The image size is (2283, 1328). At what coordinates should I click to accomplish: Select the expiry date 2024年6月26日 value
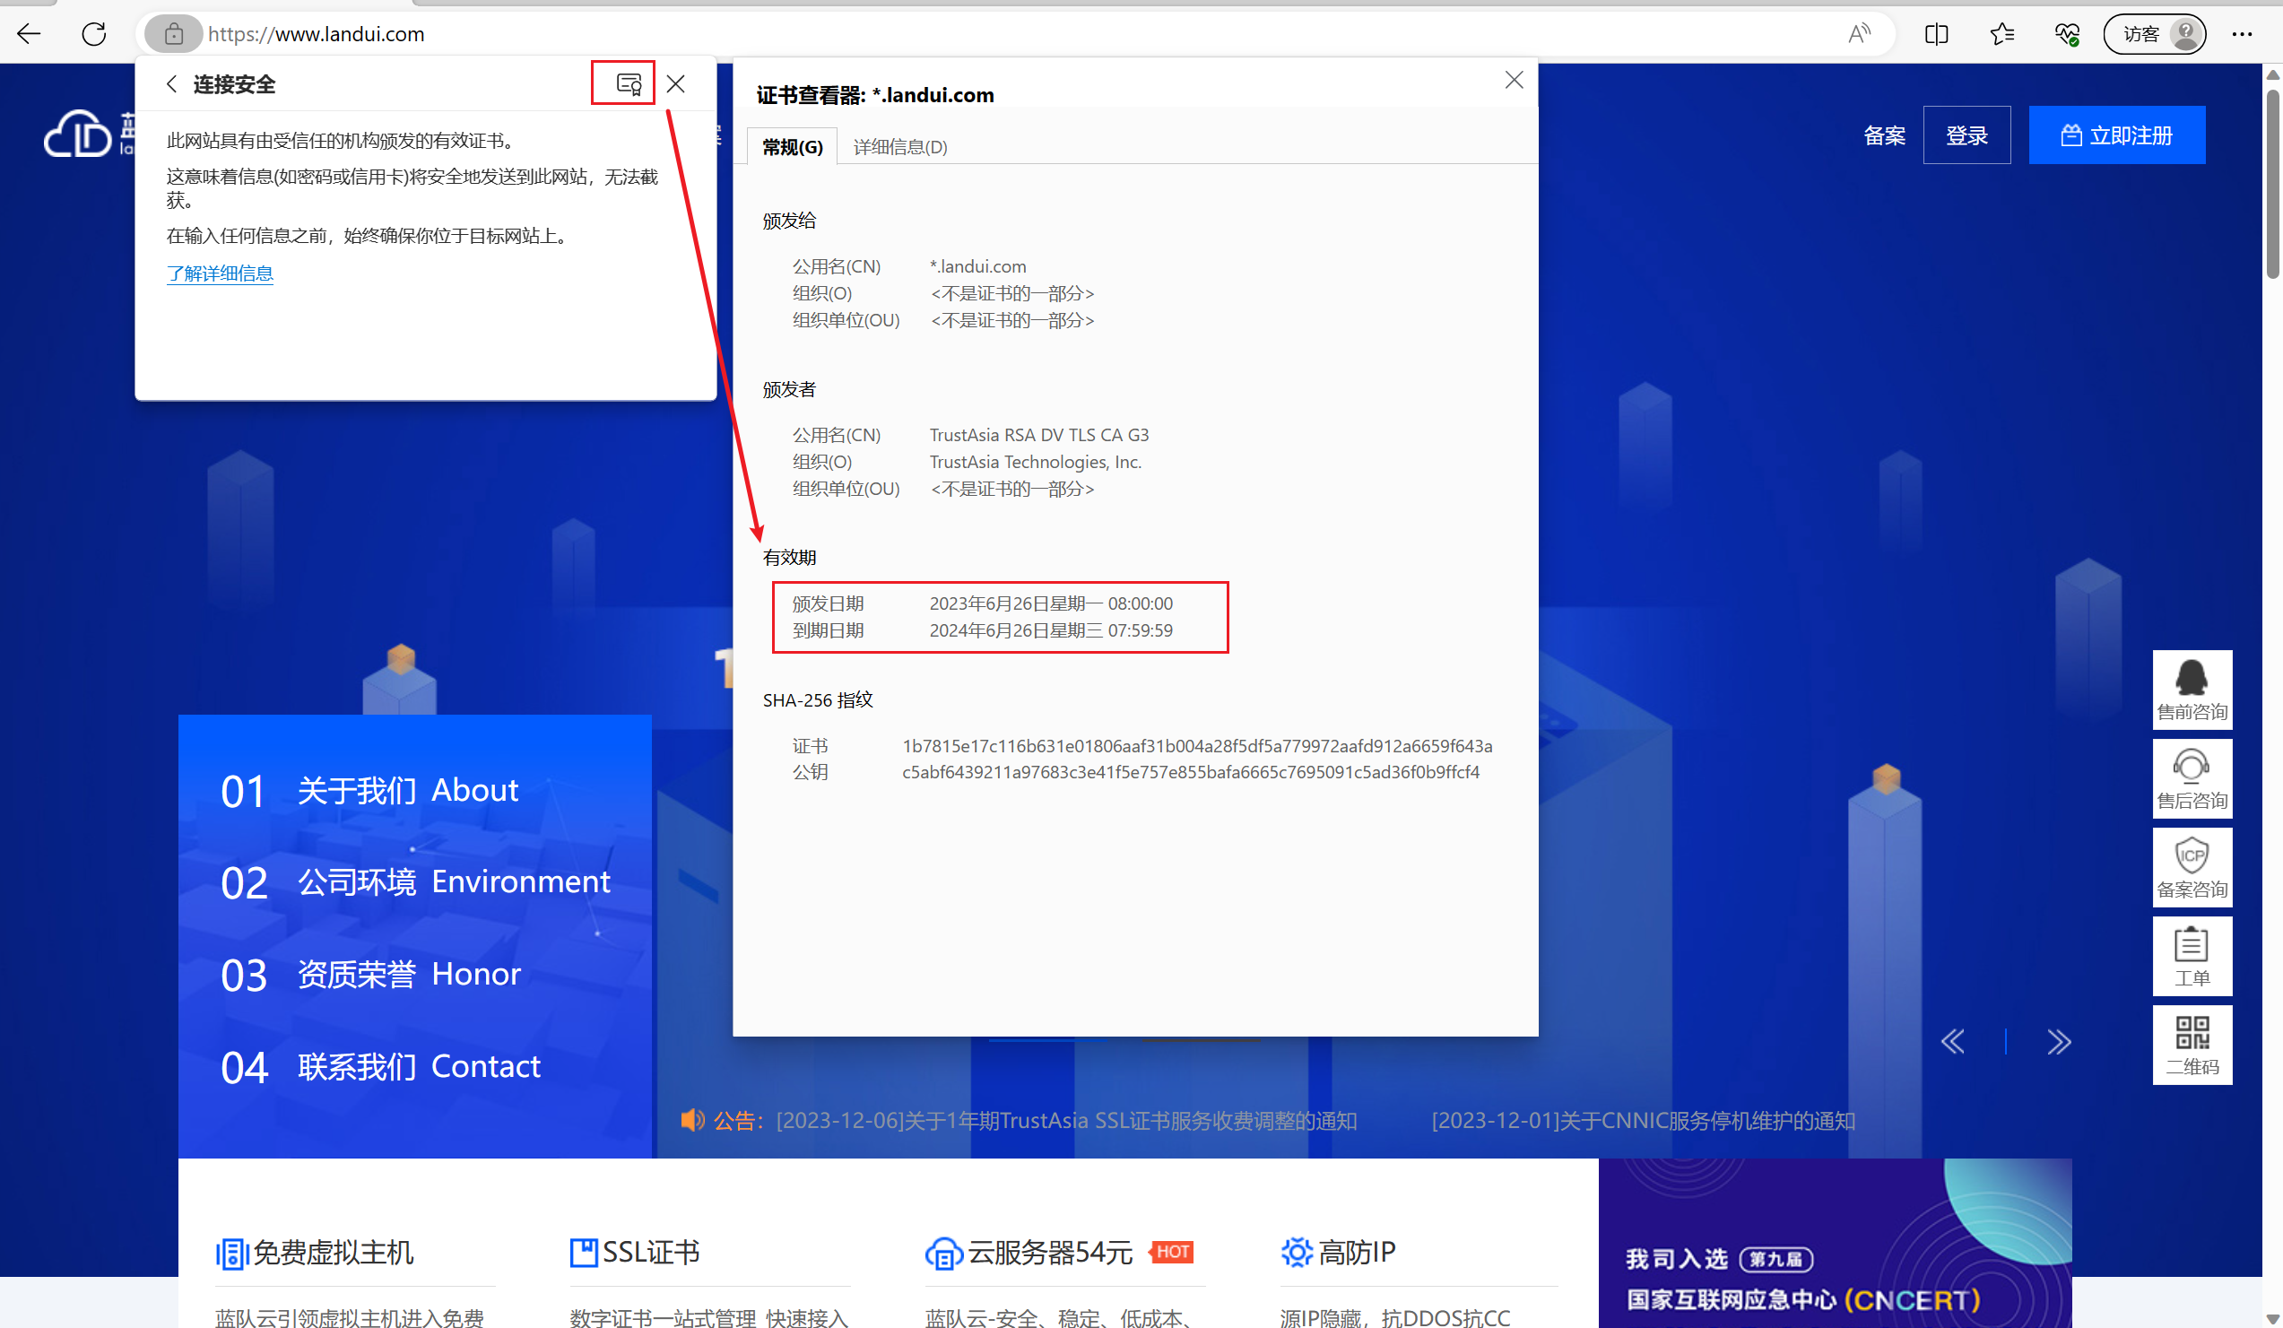(1051, 630)
